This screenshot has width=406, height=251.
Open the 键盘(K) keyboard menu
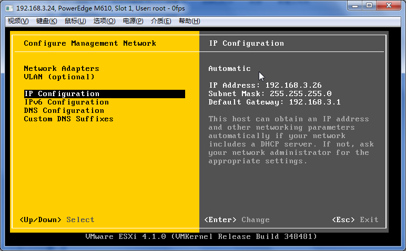tap(47, 21)
